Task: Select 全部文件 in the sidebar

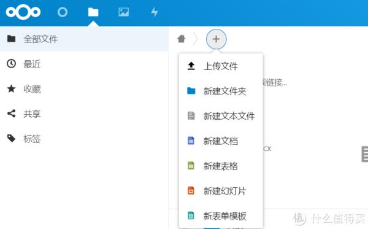Action: click(84, 39)
